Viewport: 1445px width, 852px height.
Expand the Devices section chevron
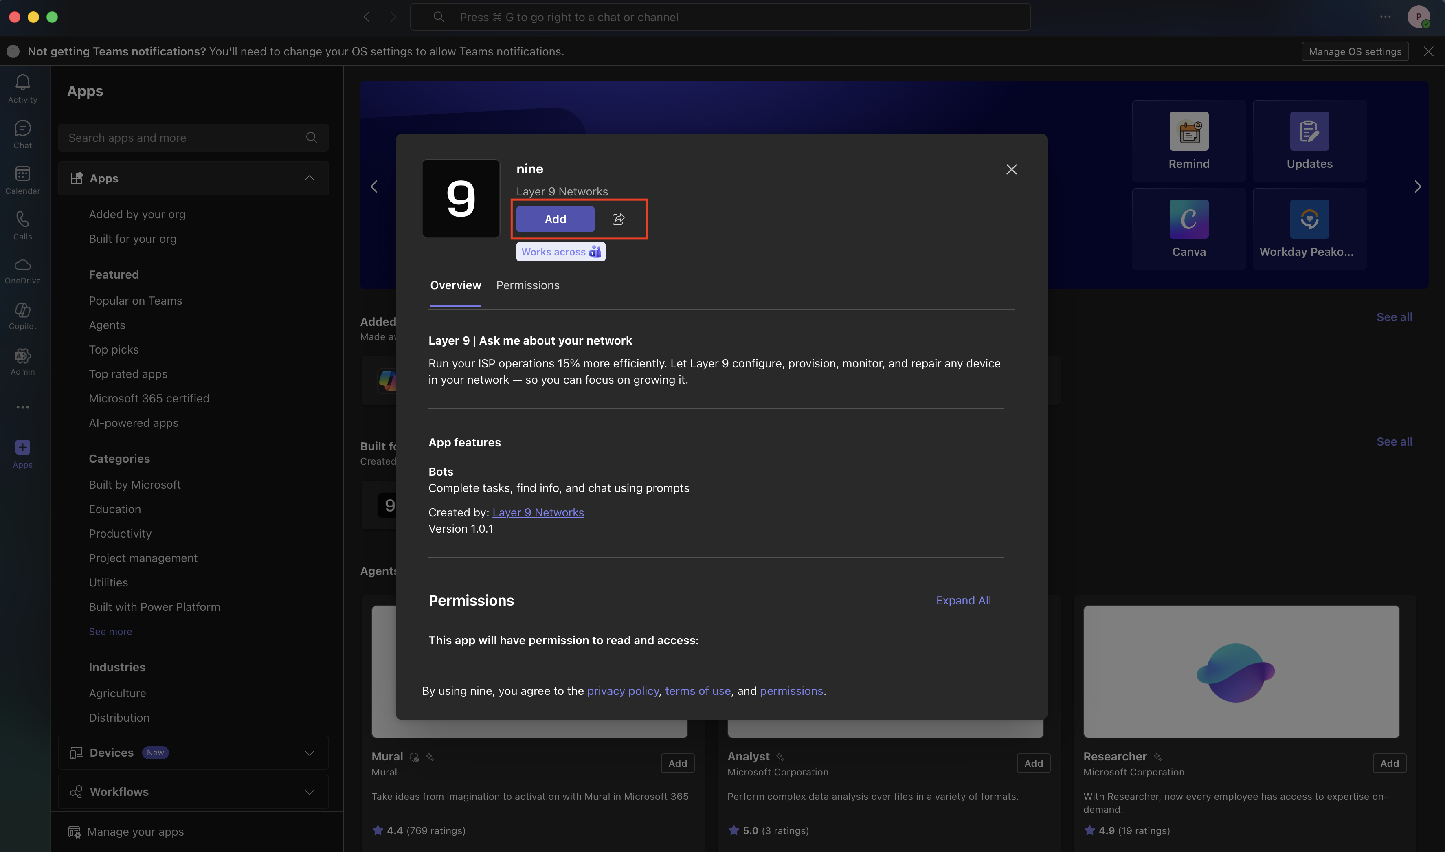tap(310, 753)
